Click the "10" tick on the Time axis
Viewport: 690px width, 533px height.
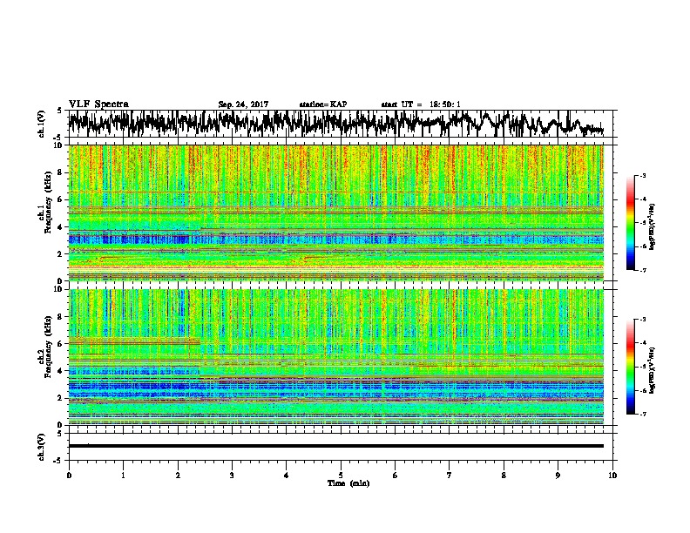click(612, 476)
